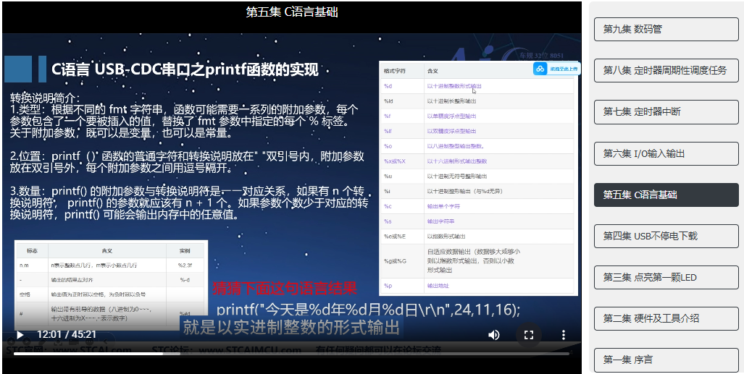
Task: Click the cloud upload icon on the slide
Action: pos(540,69)
